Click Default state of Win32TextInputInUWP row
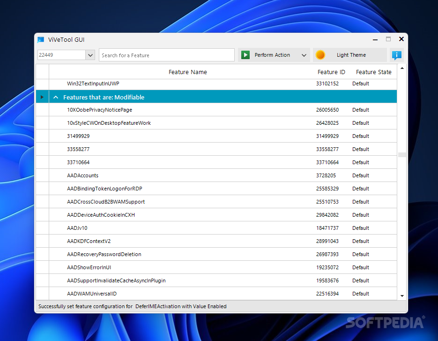The height and width of the screenshot is (341, 438). point(361,83)
